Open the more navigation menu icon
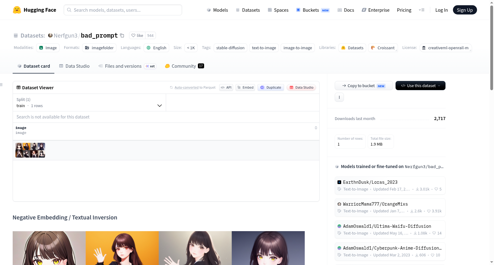This screenshot has width=494, height=265. pyautogui.click(x=421, y=10)
